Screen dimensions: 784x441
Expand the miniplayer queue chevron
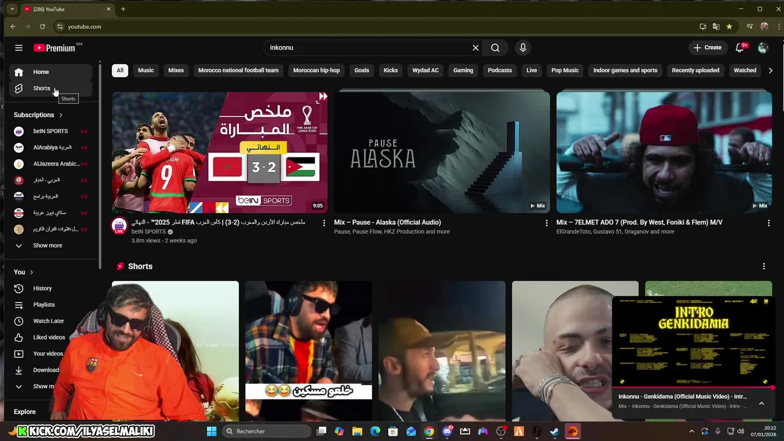coord(761,404)
